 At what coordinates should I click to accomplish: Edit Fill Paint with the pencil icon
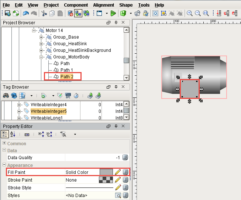[118, 172]
